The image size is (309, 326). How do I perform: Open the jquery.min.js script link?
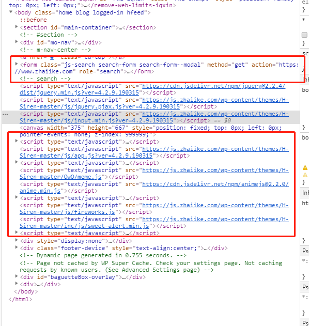pos(152,89)
